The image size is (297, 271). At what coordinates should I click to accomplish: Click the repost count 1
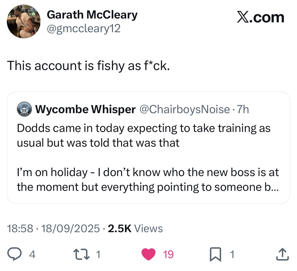pos(98,254)
